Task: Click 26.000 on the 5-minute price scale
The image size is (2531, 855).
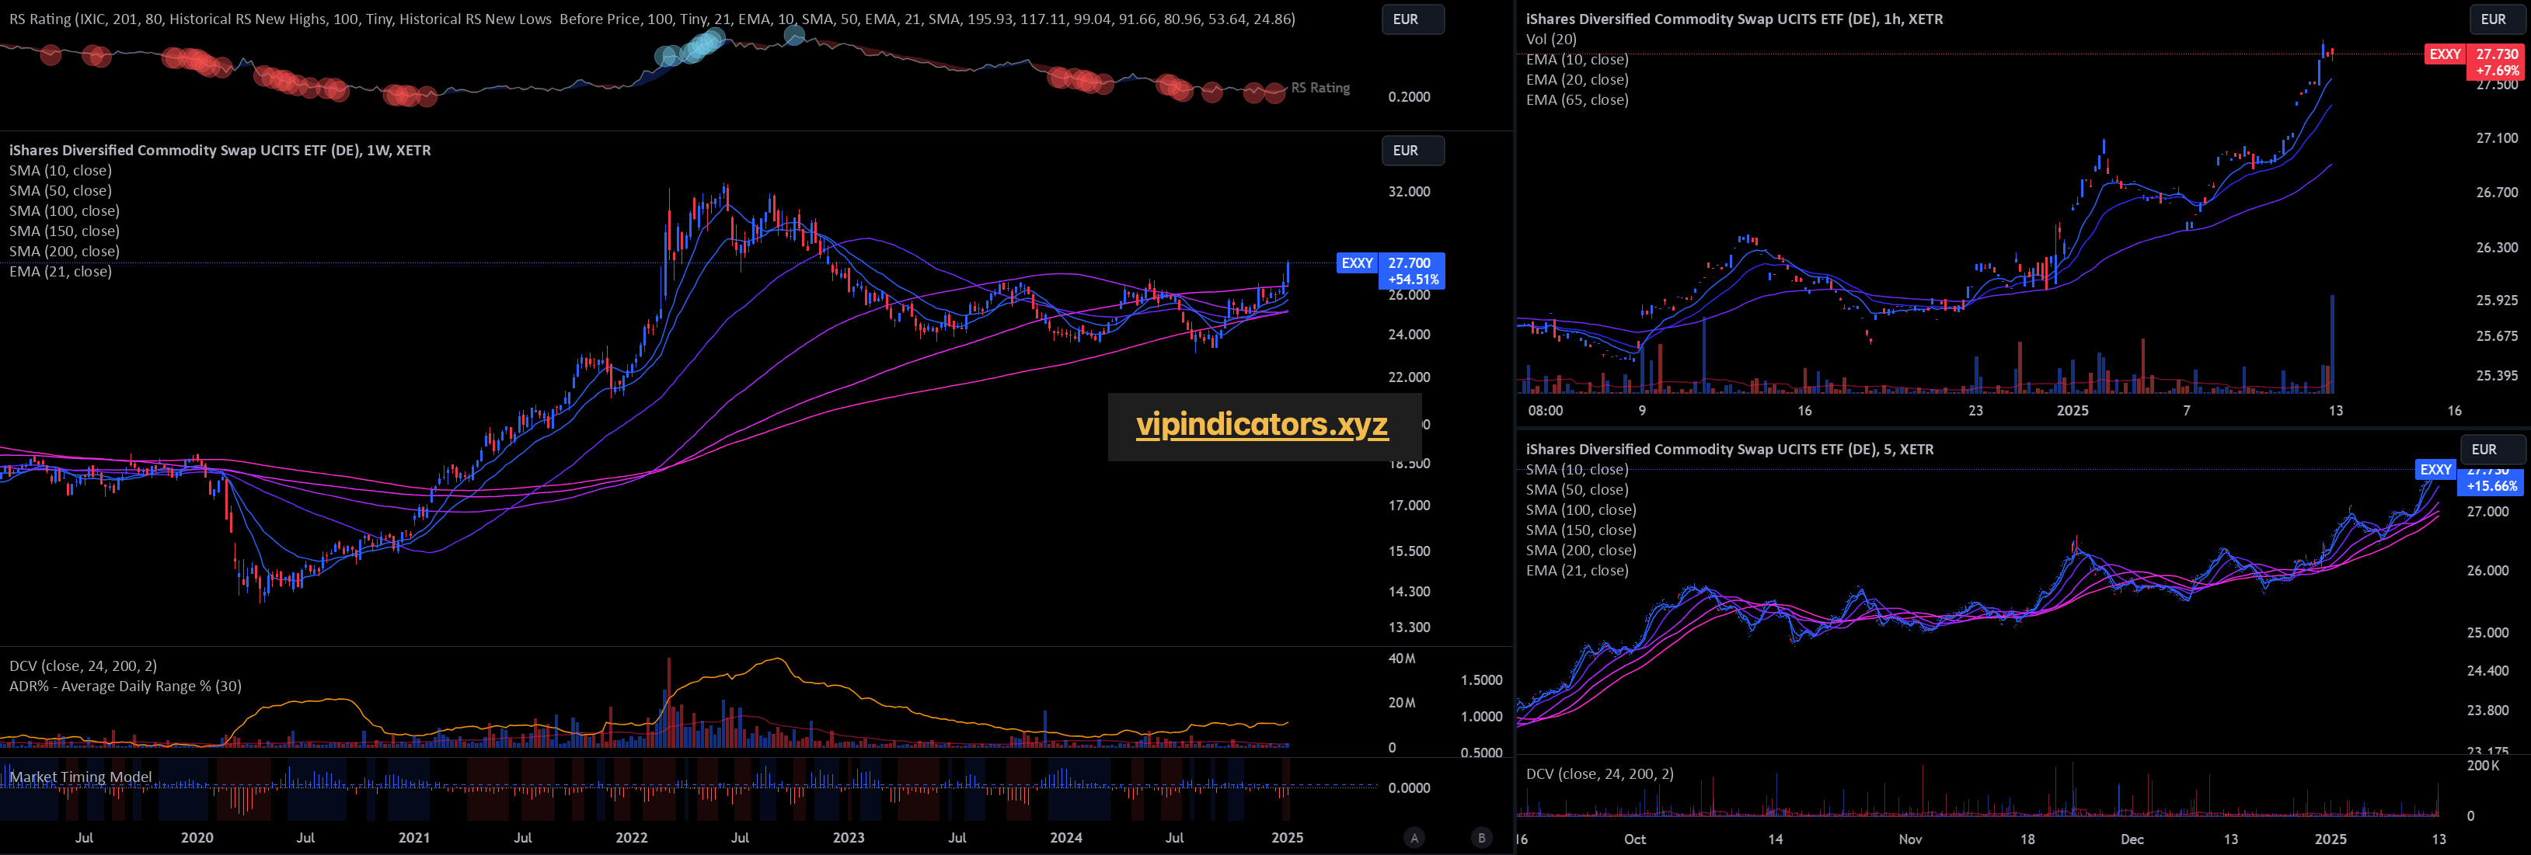Action: tap(2487, 570)
